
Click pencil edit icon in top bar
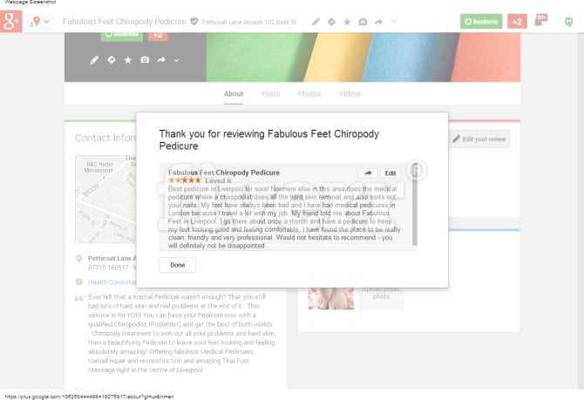point(316,22)
